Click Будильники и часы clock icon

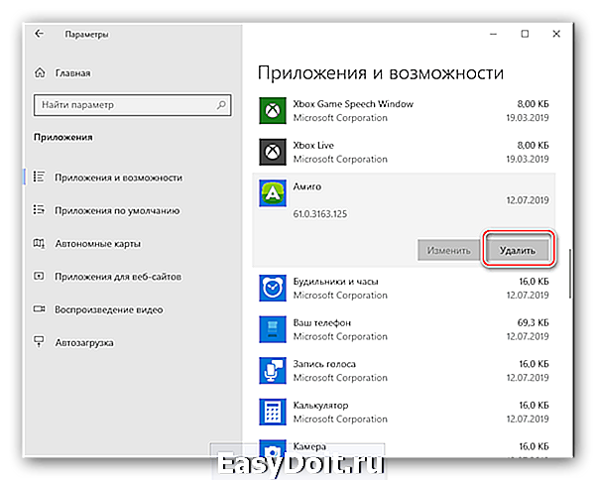tap(273, 288)
